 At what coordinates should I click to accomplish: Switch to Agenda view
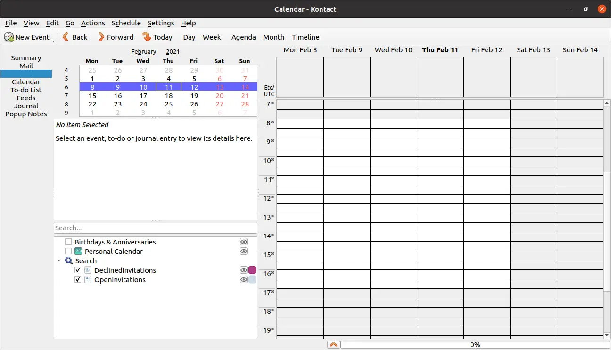point(243,37)
